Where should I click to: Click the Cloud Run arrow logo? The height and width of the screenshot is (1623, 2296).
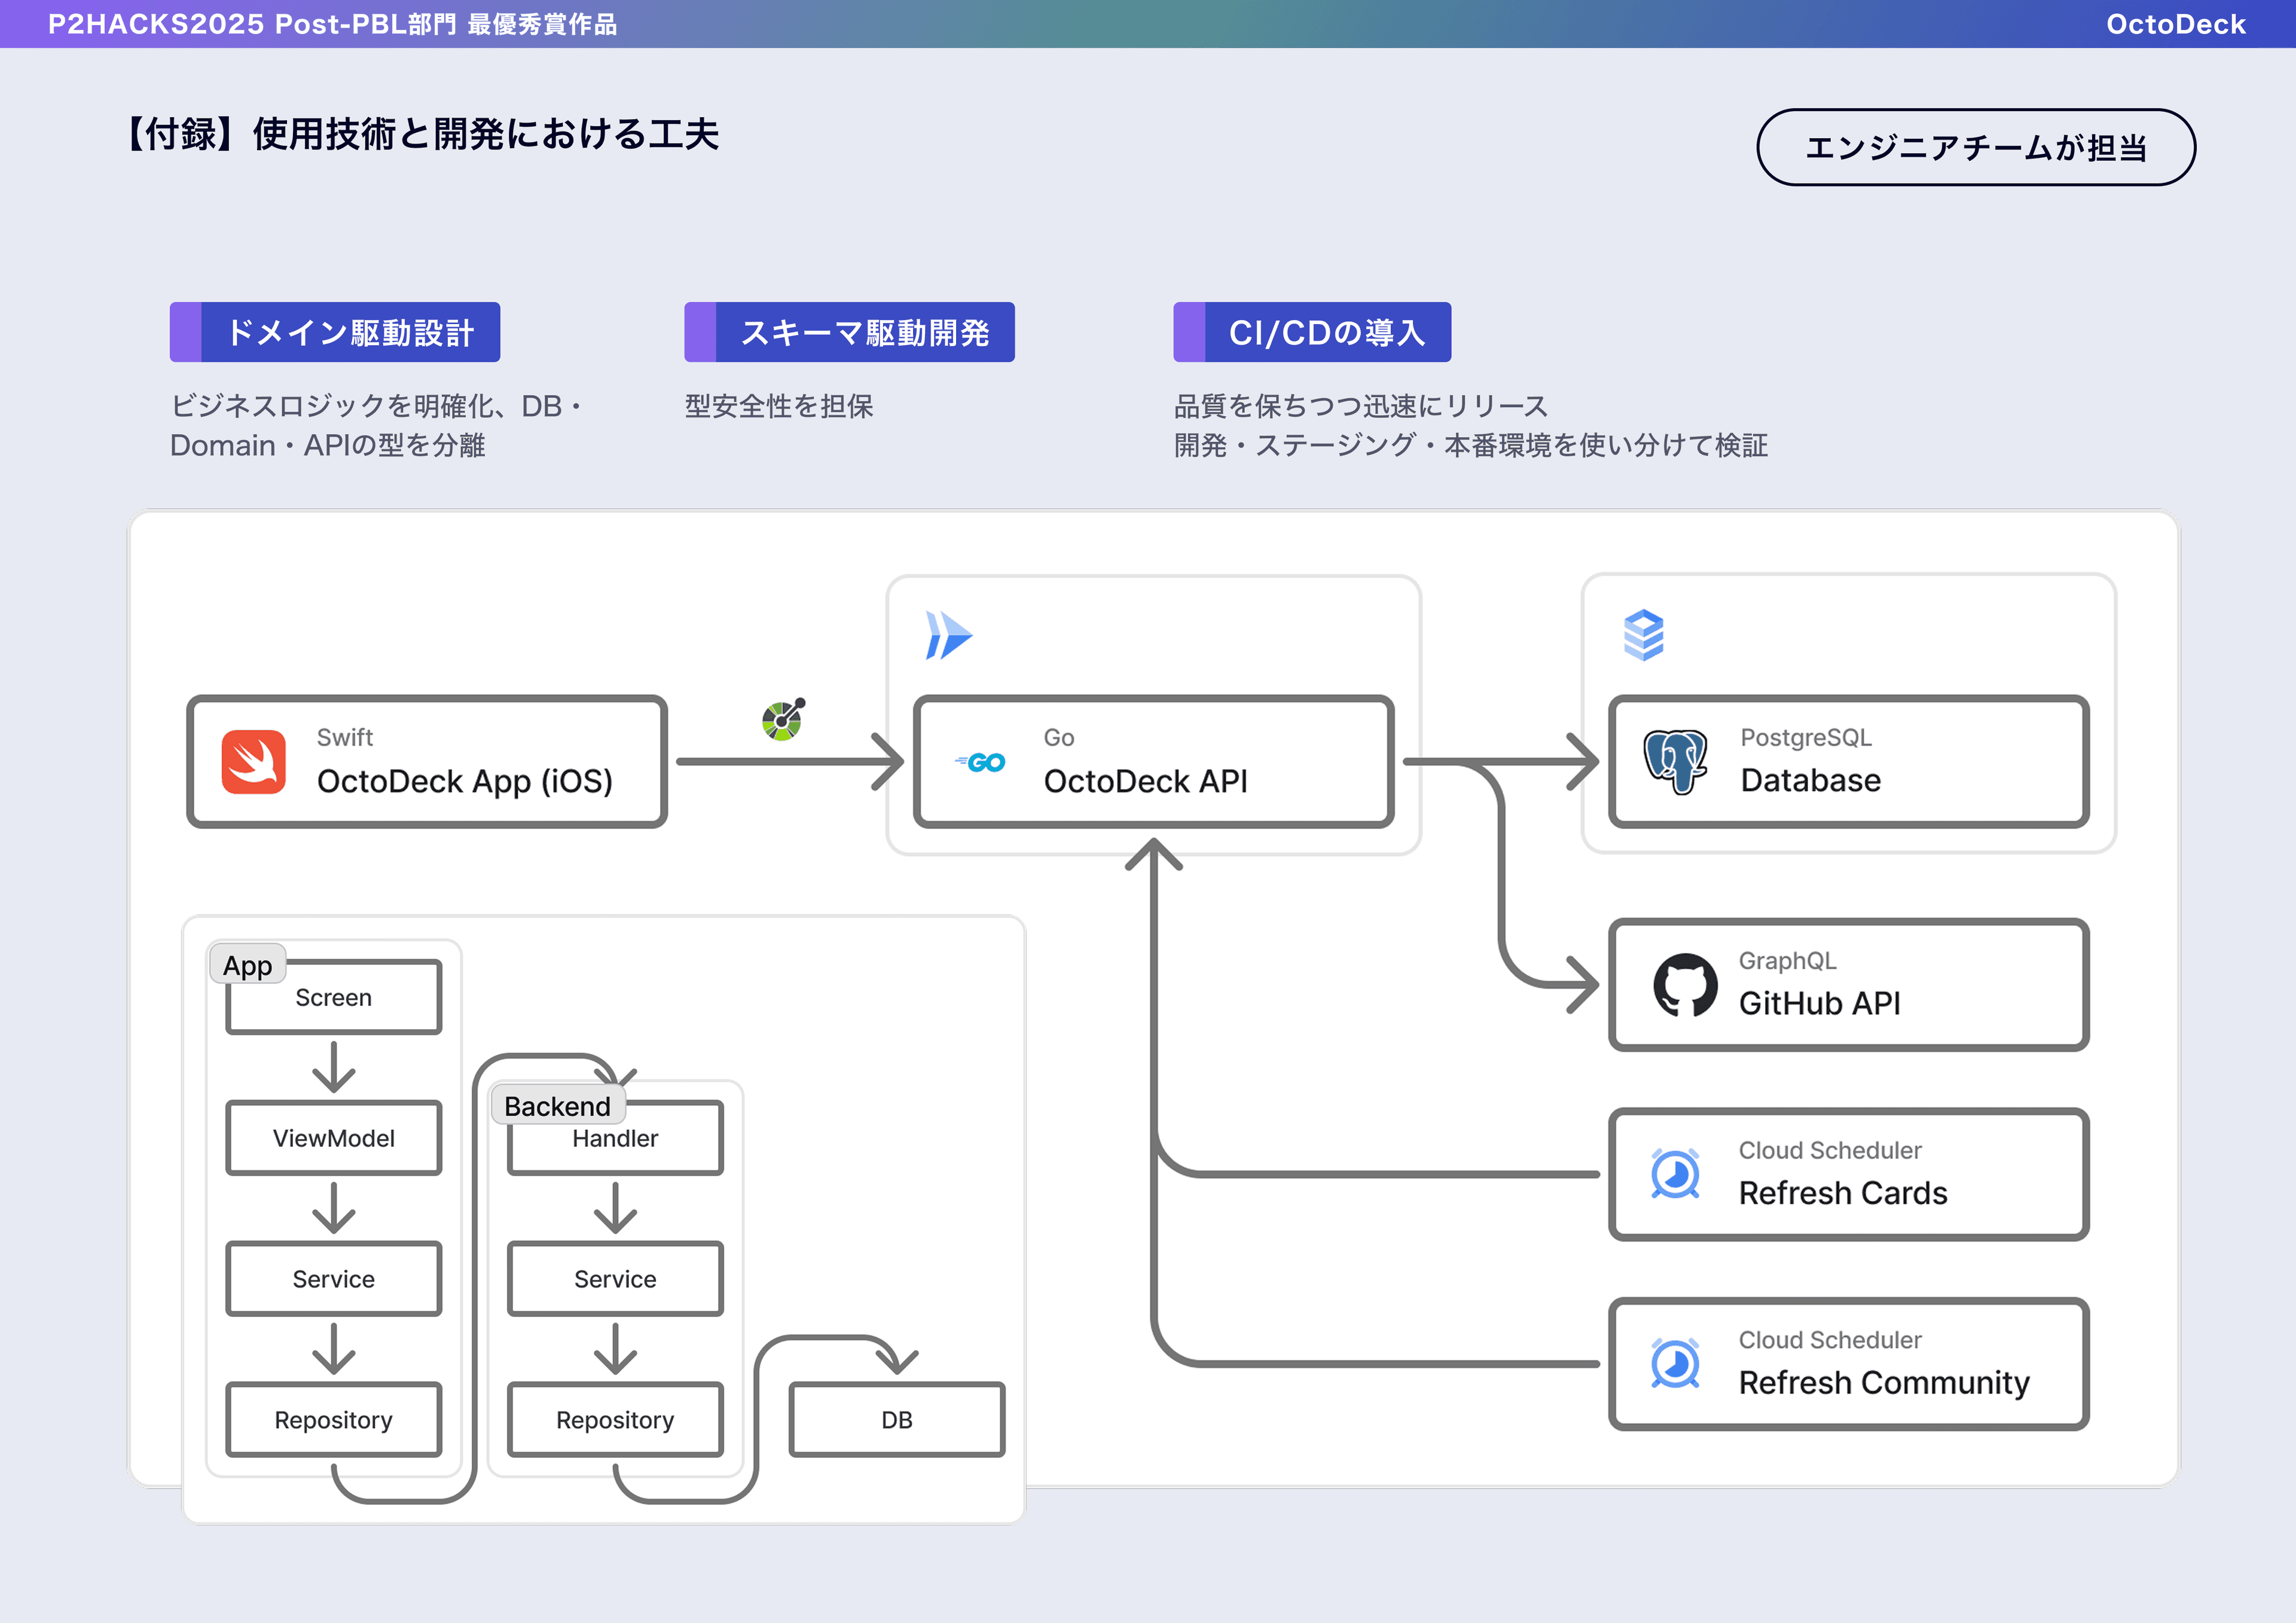[x=948, y=636]
